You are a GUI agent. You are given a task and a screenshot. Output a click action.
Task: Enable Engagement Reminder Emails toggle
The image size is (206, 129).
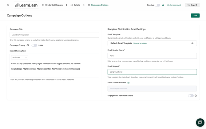[191, 96]
